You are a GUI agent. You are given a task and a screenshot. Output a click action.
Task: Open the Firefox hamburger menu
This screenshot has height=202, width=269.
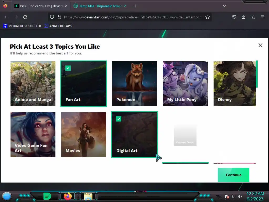(263, 17)
